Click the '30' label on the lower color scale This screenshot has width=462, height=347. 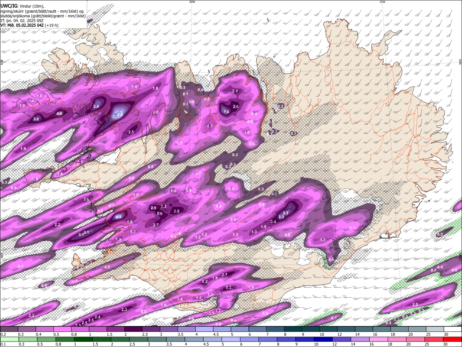pyautogui.click(x=446, y=344)
